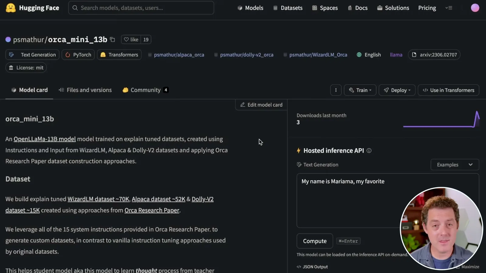Click the info icon beside Hosted inference API
486x273 pixels.
pos(369,150)
